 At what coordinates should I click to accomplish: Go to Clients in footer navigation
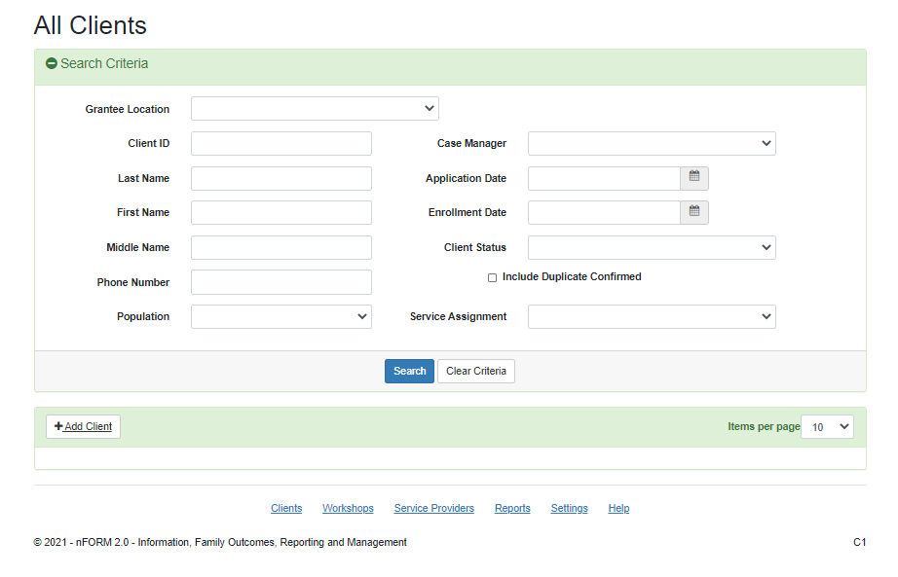pos(286,508)
